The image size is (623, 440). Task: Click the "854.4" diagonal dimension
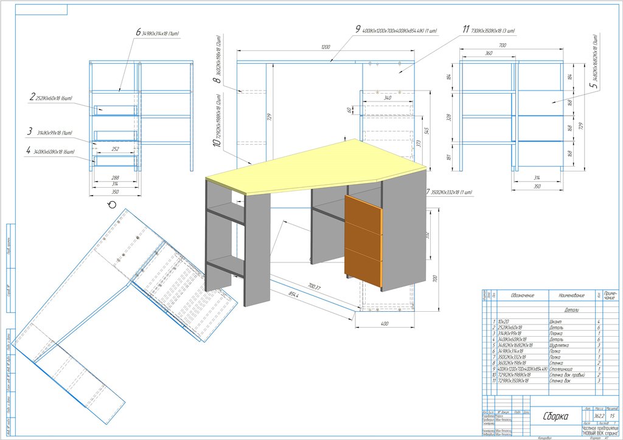tap(293, 295)
